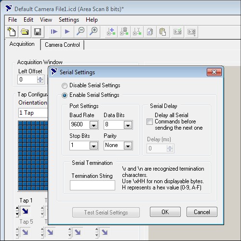Click the OK button
The image size is (241, 241).
(165, 212)
